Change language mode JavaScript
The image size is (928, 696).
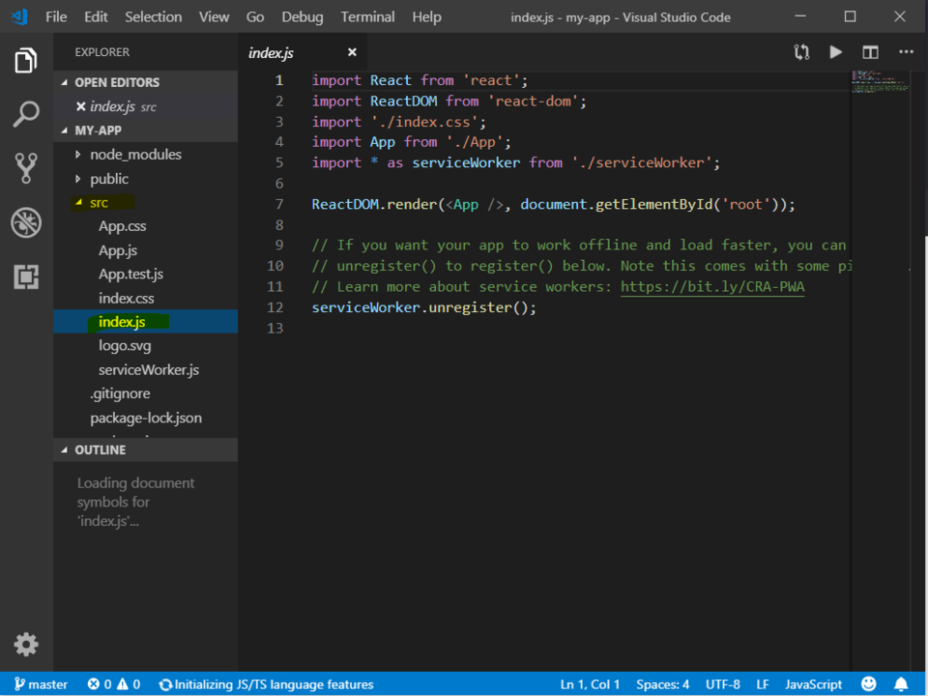pos(813,684)
